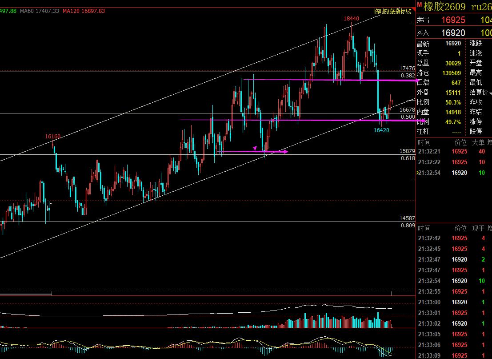Click the 速涨 label
This screenshot has height=359, width=492.
[x=476, y=53]
